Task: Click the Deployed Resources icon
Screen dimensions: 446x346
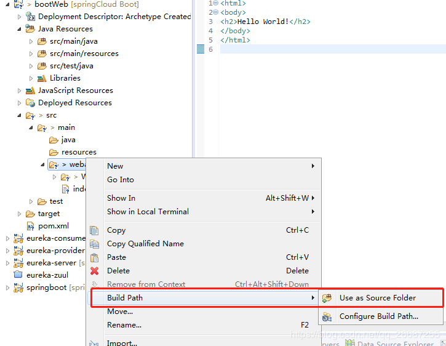Action: [x=30, y=103]
